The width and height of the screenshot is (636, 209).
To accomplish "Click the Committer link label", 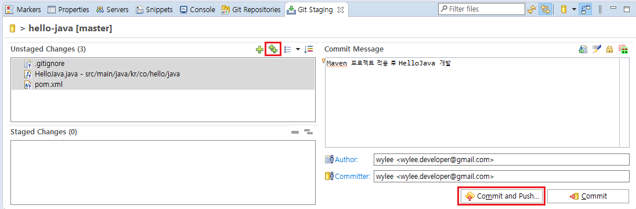I will pos(352,177).
